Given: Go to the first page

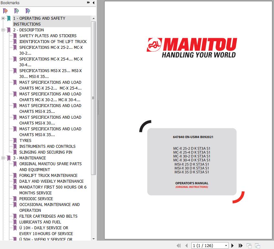Looking at the screenshot, I should coord(178,245).
